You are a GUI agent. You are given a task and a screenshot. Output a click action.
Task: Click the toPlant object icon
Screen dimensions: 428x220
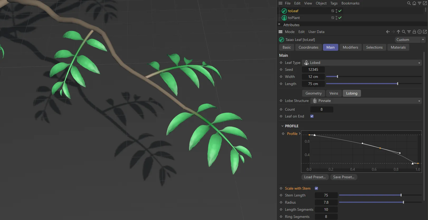(284, 18)
